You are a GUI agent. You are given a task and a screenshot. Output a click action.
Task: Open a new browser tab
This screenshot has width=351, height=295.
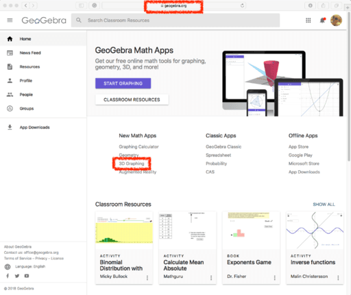(348, 8)
